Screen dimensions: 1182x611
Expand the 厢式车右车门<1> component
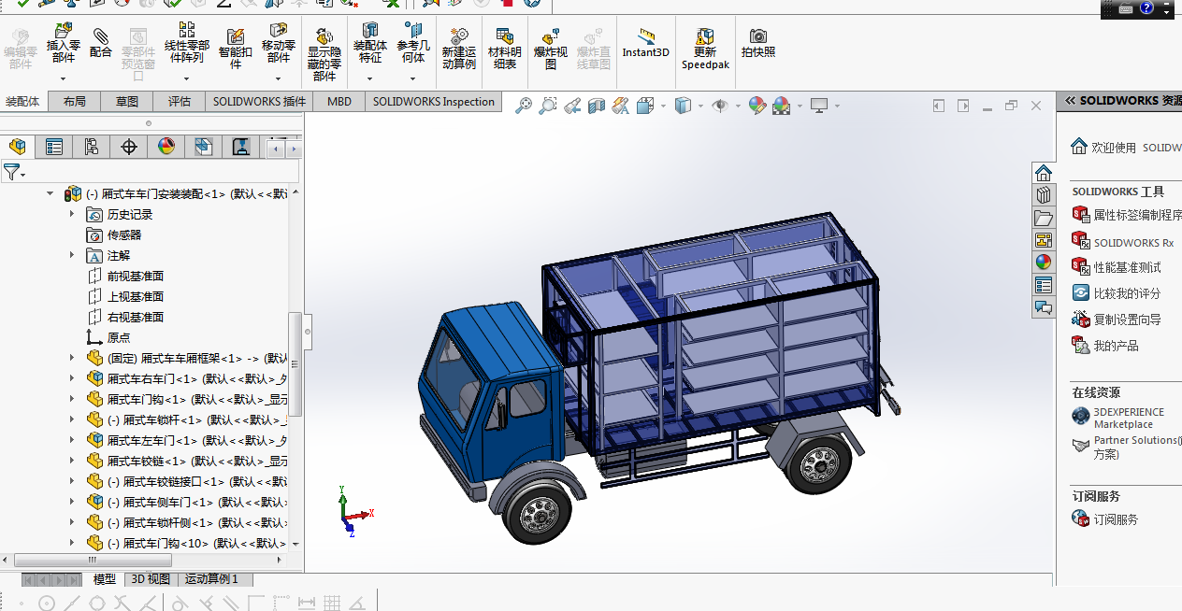[x=72, y=378]
